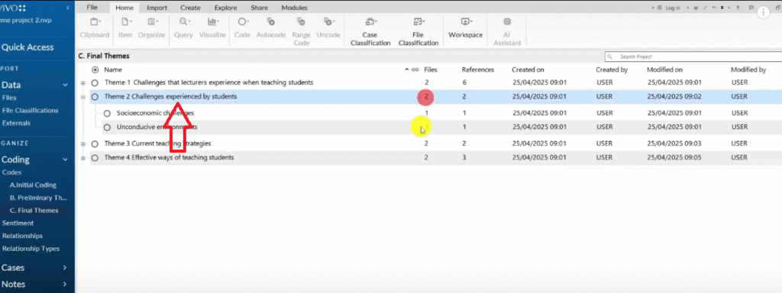
Task: Open Sentiment in navigation pane
Action: click(18, 223)
